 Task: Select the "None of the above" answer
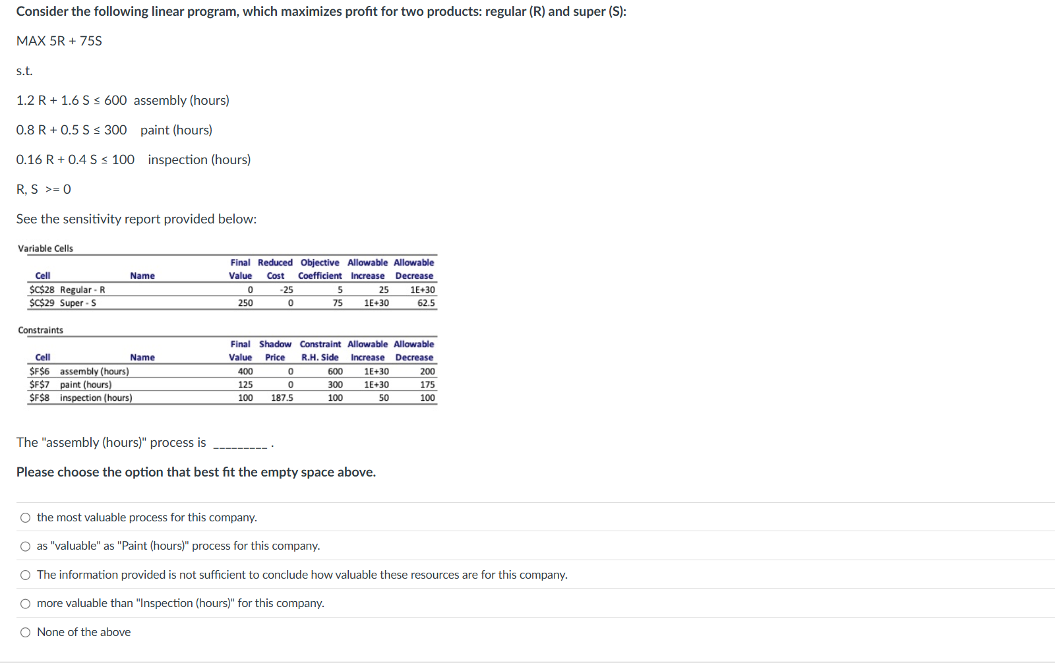point(24,632)
